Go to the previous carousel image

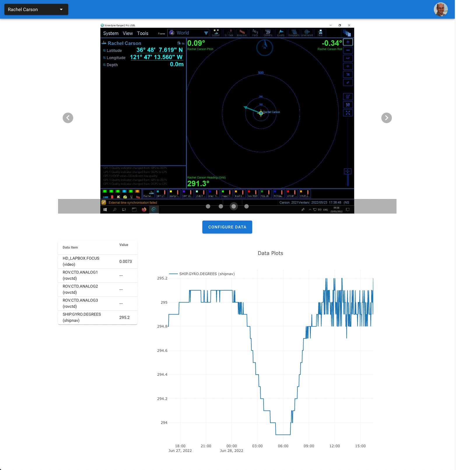pyautogui.click(x=68, y=118)
